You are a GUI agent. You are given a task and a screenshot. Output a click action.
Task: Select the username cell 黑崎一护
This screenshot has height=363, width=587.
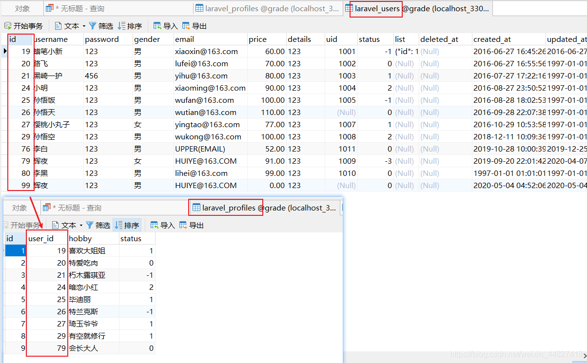pos(58,76)
